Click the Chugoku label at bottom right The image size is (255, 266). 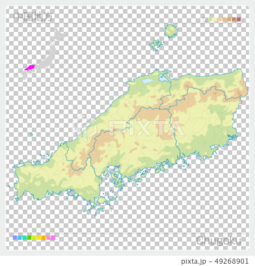click(219, 241)
